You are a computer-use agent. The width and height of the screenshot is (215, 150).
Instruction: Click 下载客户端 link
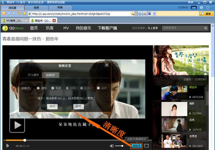(x=107, y=28)
